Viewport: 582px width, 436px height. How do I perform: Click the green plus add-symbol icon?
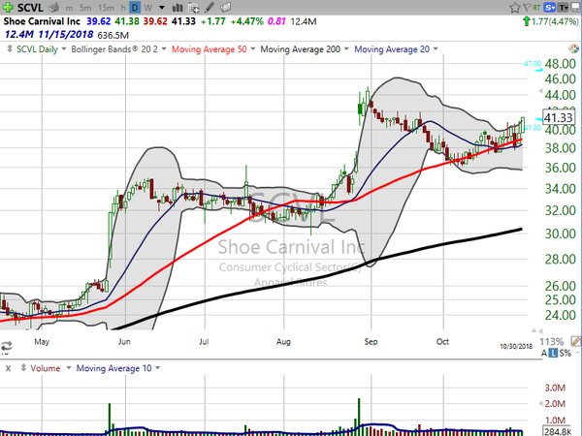(8, 7)
